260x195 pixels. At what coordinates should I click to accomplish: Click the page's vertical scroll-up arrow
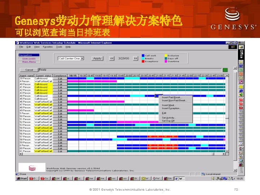pyautogui.click(x=235, y=68)
